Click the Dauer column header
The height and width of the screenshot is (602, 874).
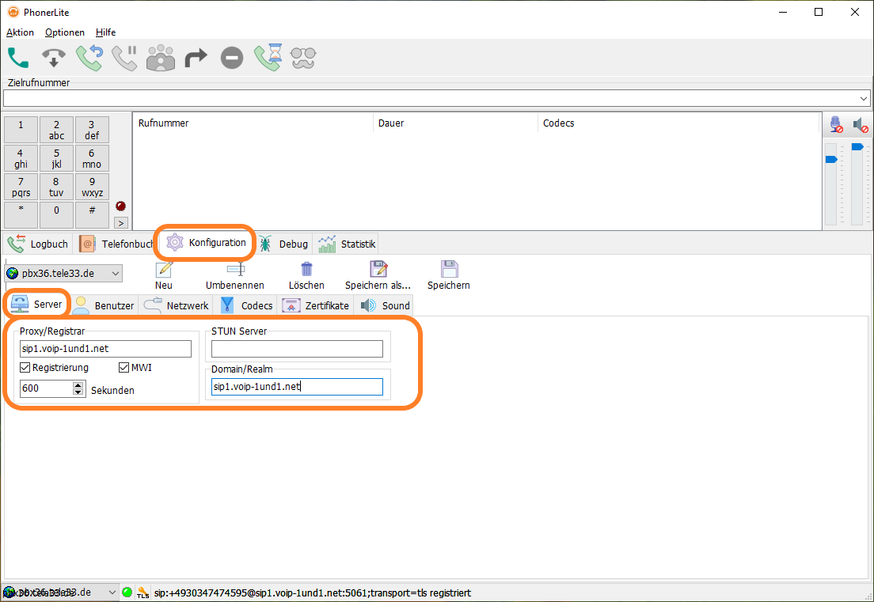click(x=455, y=123)
